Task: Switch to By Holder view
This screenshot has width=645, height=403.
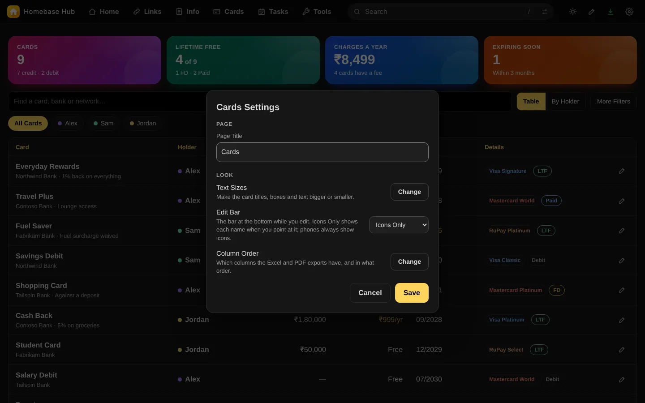Action: point(565,101)
